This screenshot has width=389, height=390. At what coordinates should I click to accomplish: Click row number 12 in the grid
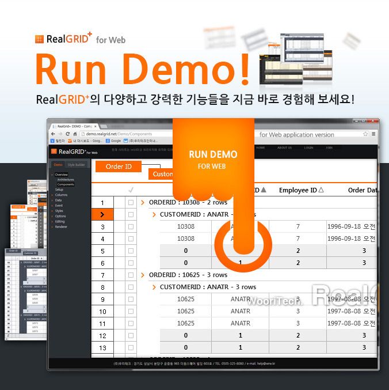[x=102, y=335]
